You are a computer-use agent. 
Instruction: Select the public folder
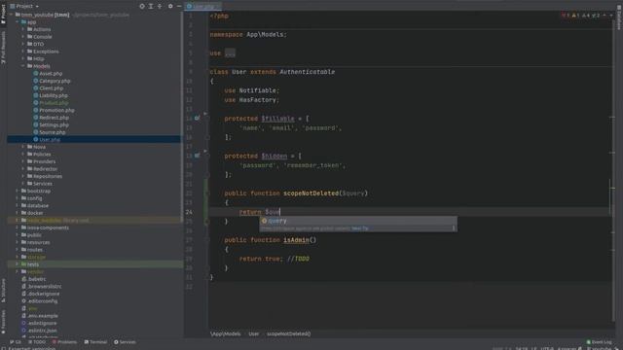[x=31, y=235]
